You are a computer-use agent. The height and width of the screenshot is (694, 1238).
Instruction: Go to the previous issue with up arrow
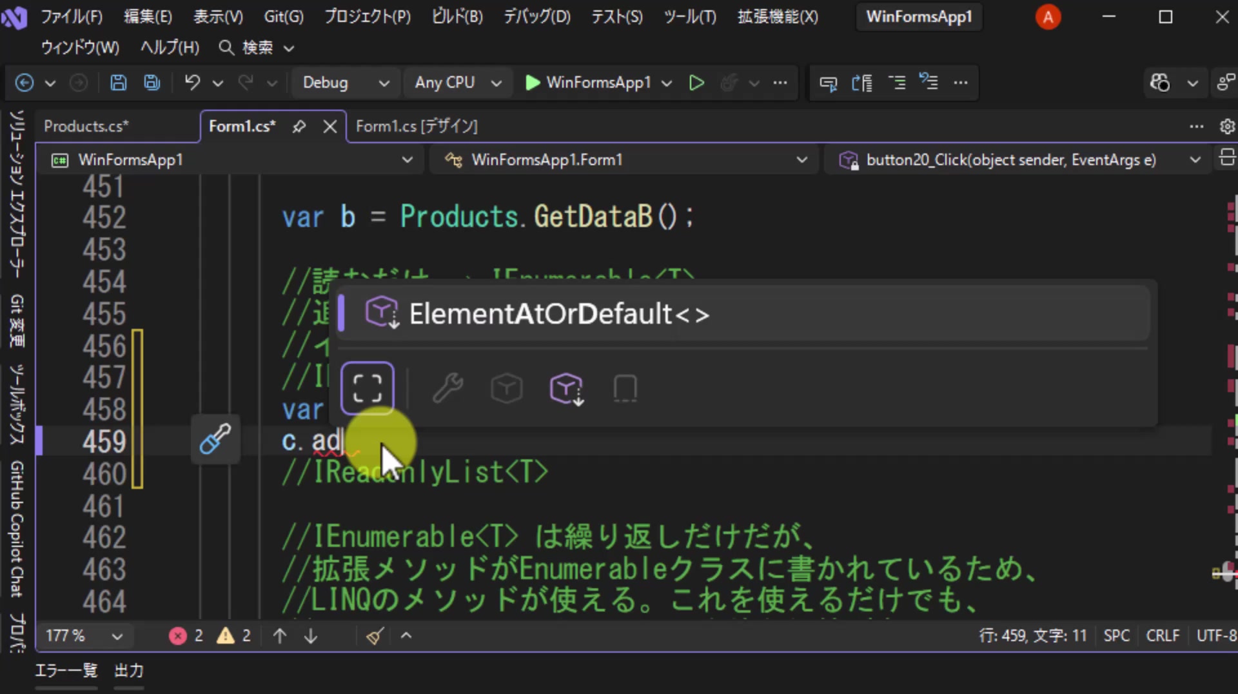[x=280, y=636]
